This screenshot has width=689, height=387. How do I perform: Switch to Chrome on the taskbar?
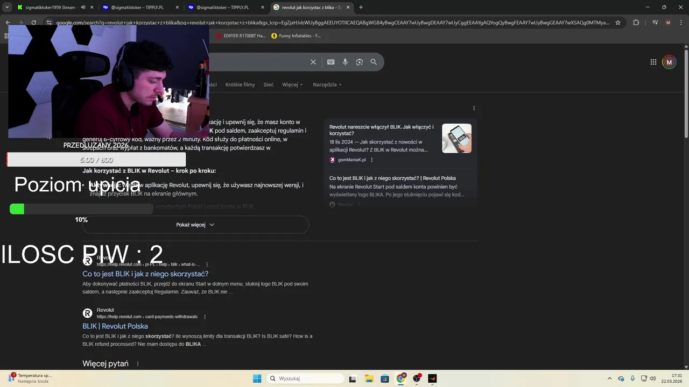pos(401,378)
